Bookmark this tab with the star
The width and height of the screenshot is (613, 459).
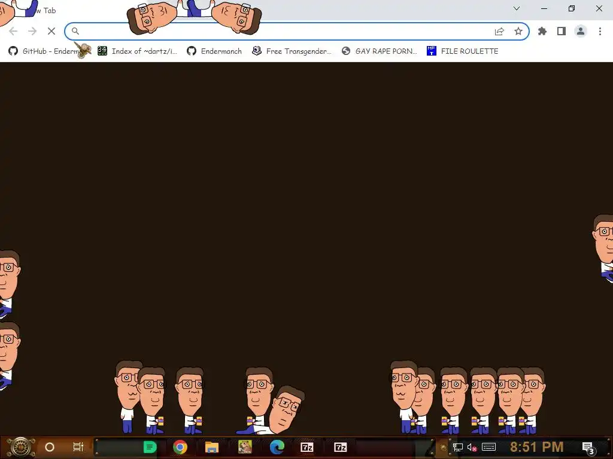point(518,31)
